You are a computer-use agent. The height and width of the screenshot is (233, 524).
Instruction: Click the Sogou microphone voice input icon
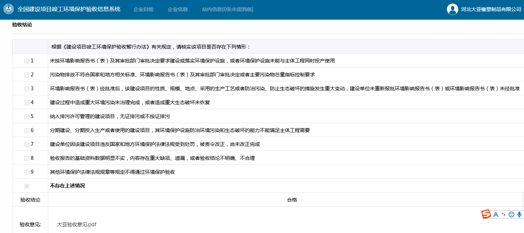coord(519,214)
